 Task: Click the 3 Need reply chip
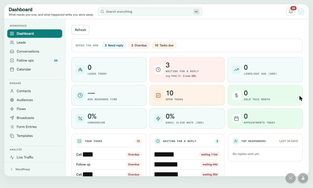(114, 45)
